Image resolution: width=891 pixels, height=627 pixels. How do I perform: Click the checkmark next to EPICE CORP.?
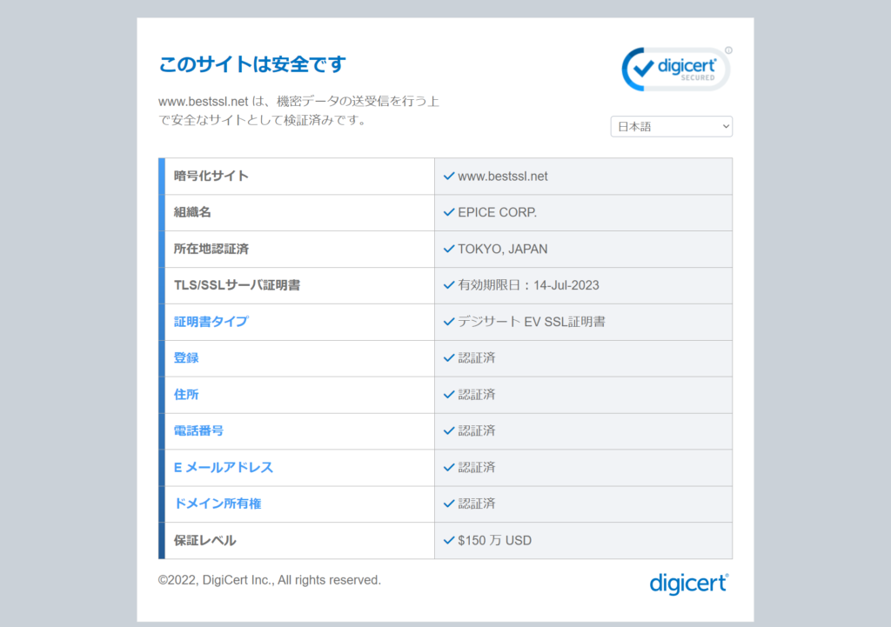(x=447, y=212)
